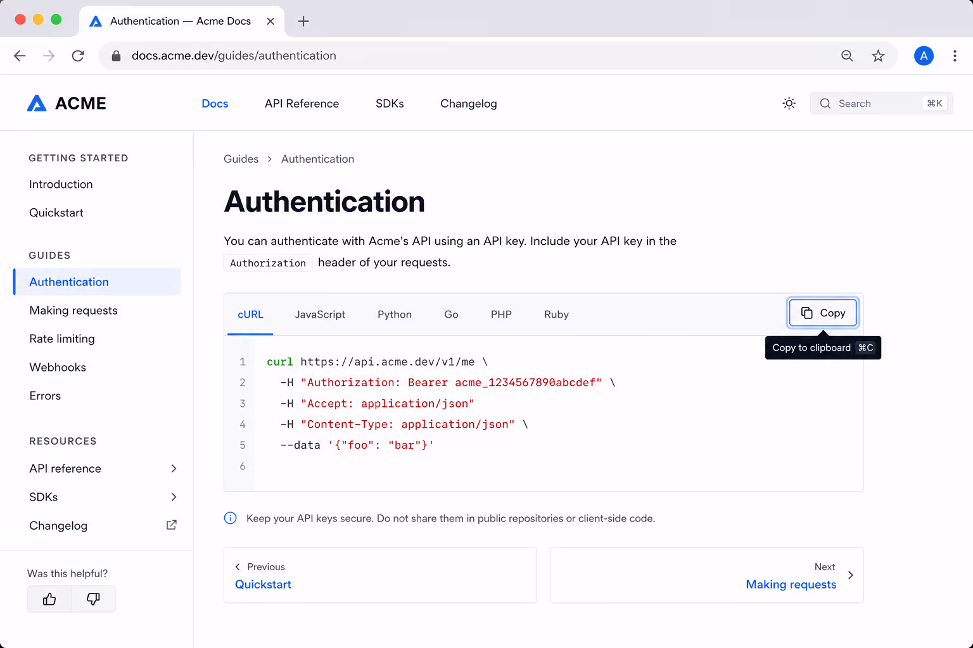Click the ACME logo
Viewport: 973px width, 648px height.
(x=67, y=103)
